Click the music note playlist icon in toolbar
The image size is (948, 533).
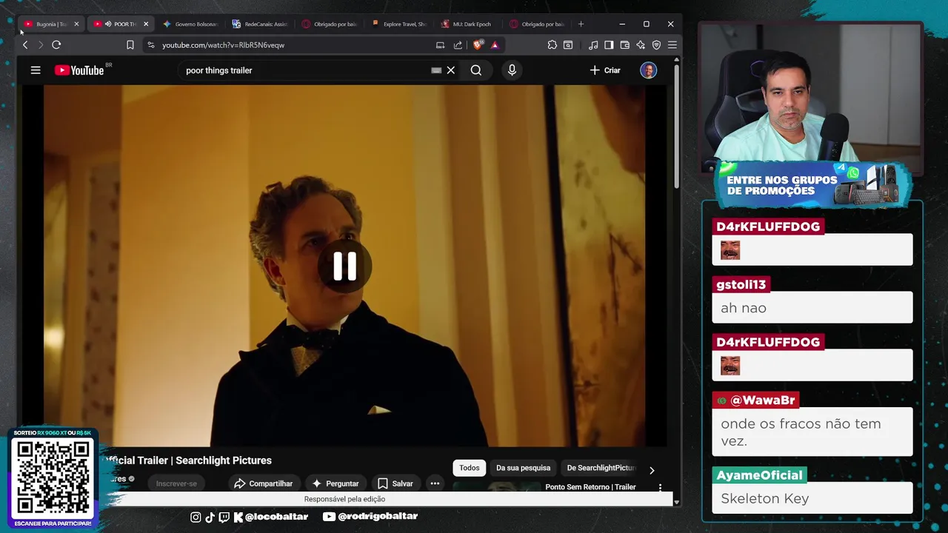point(593,45)
